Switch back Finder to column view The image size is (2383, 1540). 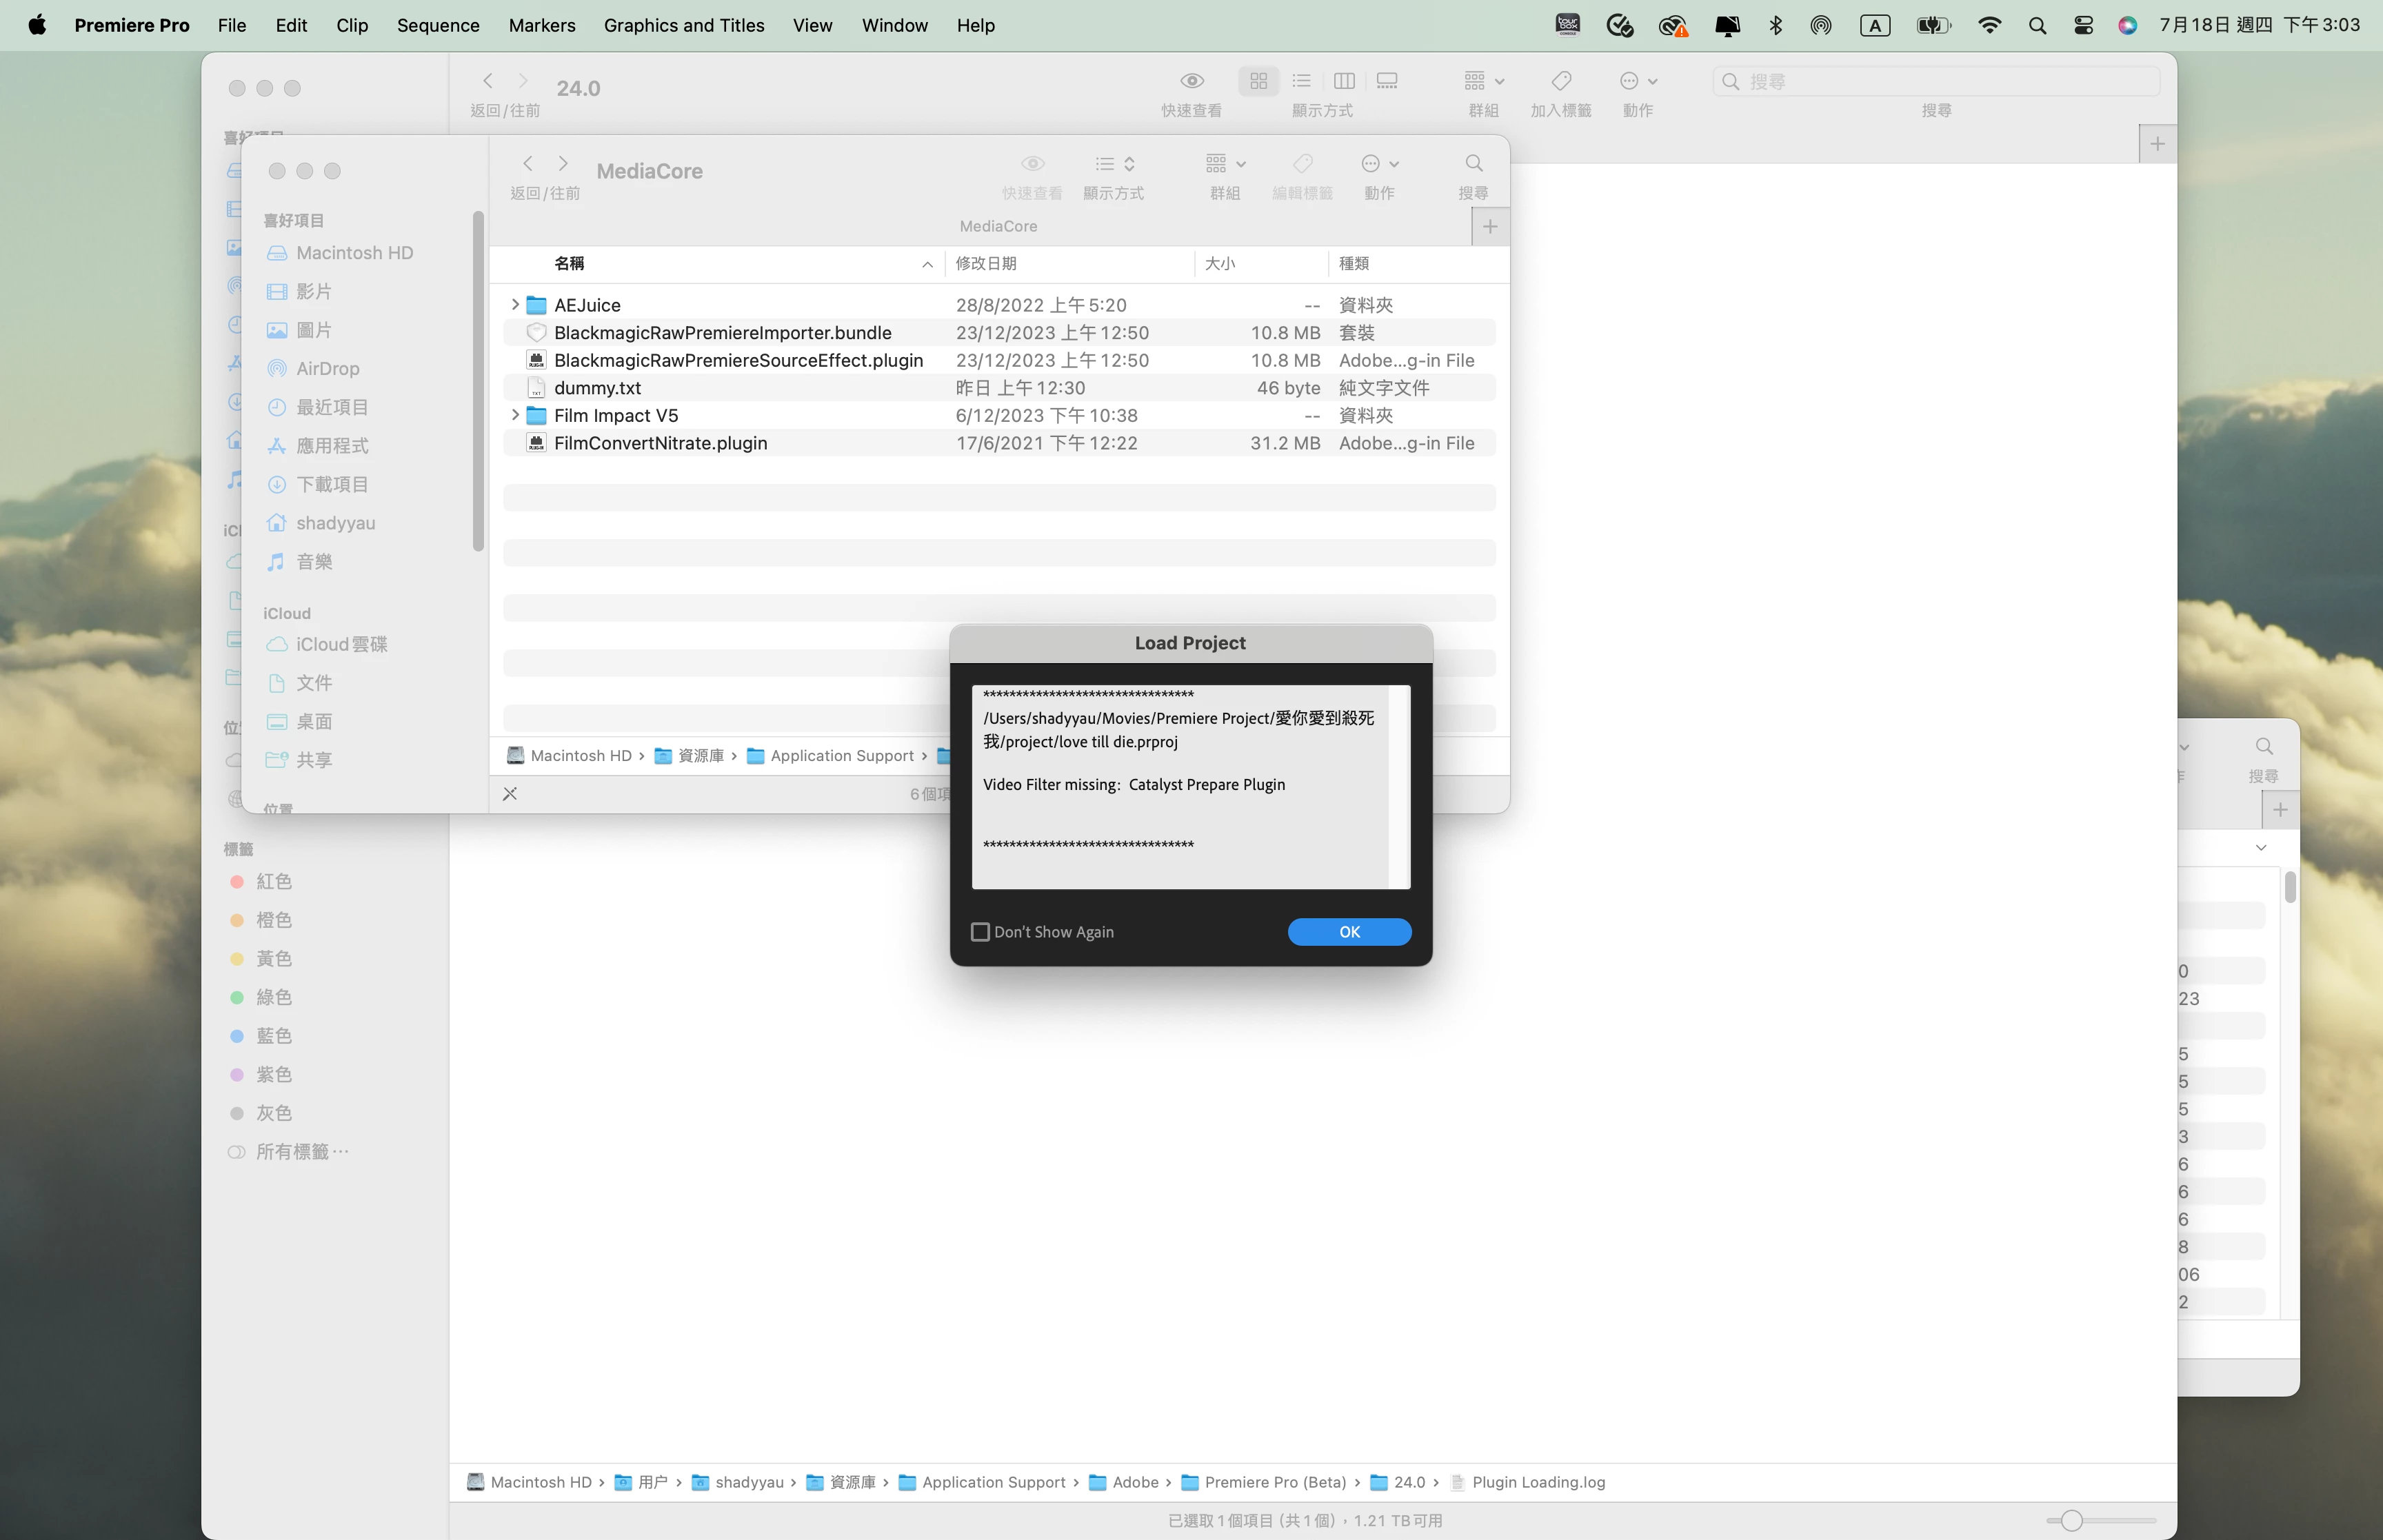(x=1344, y=81)
